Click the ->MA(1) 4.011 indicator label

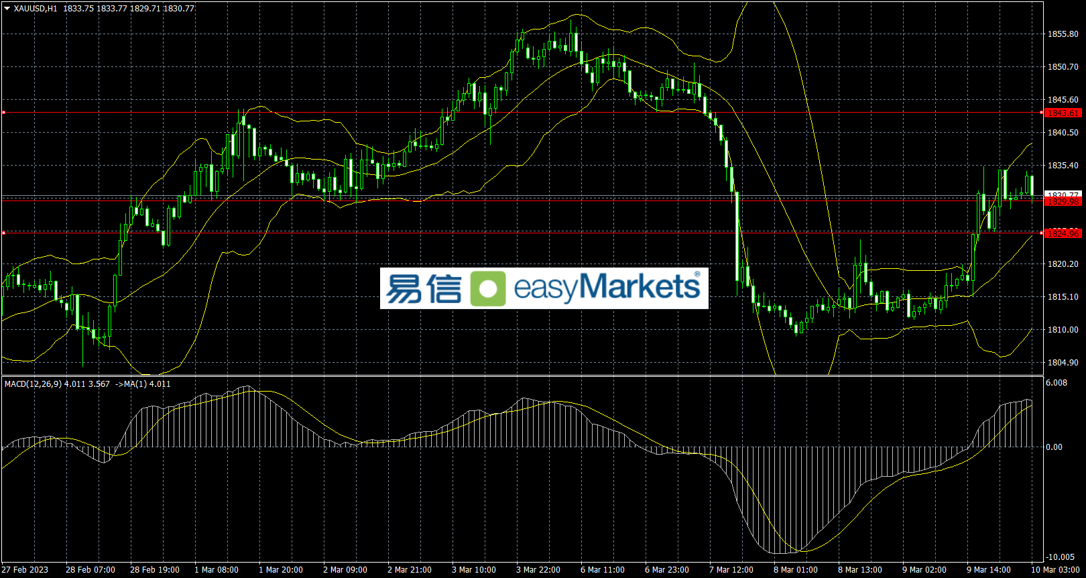pyautogui.click(x=143, y=384)
